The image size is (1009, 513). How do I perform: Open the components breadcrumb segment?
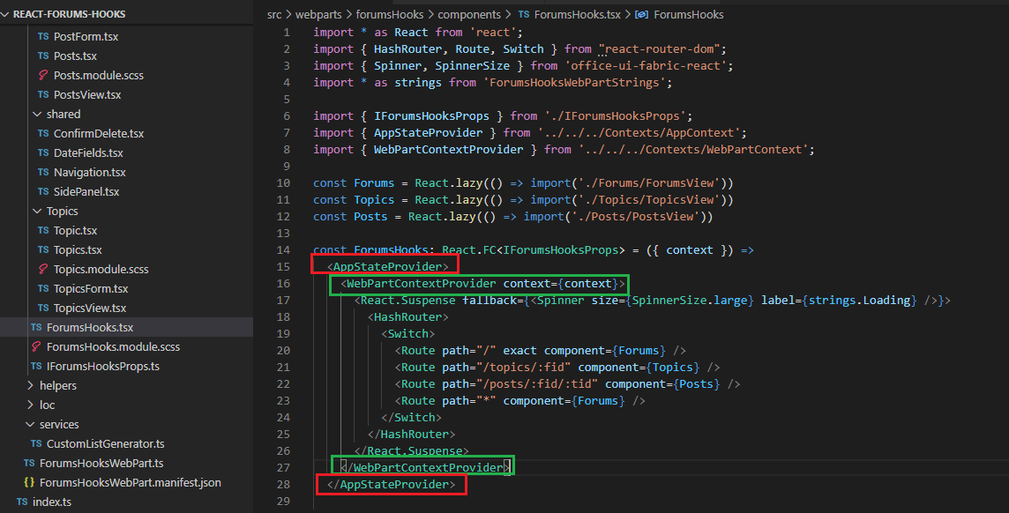pyautogui.click(x=468, y=15)
